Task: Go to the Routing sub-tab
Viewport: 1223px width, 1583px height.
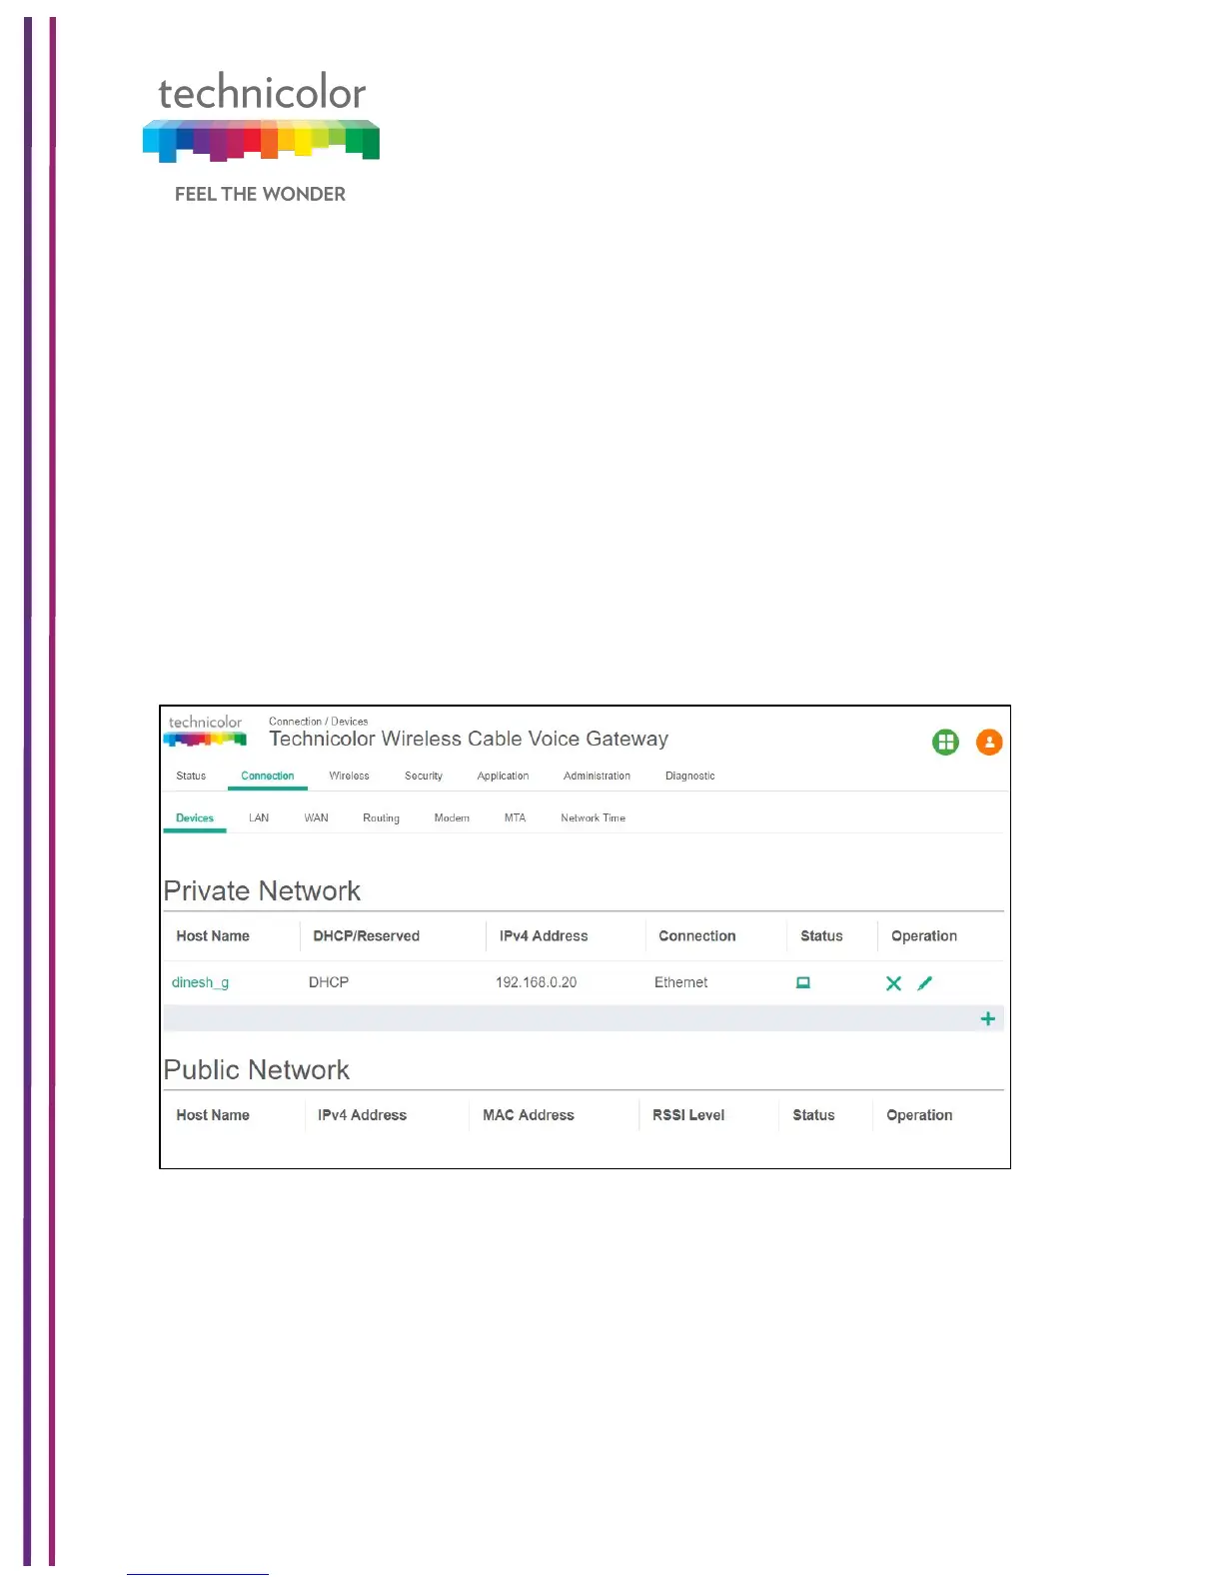Action: 381,817
